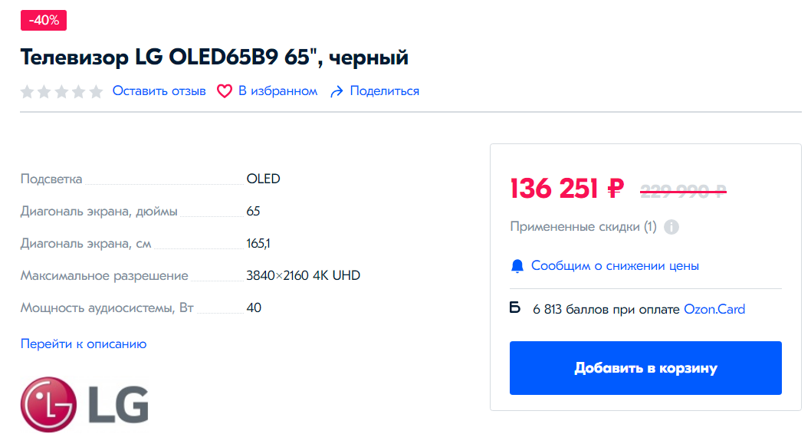Screen dimensions: 811x434
Task: Click the heart favorites icon
Action: (x=224, y=91)
